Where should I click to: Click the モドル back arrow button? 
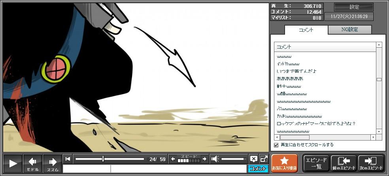[32, 163]
